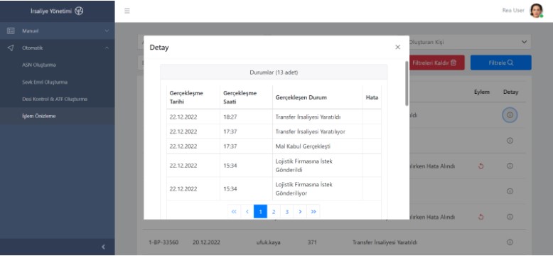Open the Oluşturan Kişi dropdown
The image size is (553, 256).
tap(469, 43)
